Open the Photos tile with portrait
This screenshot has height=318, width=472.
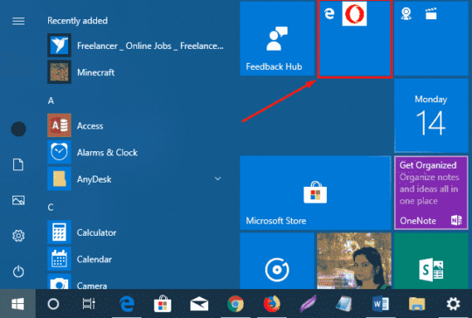[x=354, y=261]
